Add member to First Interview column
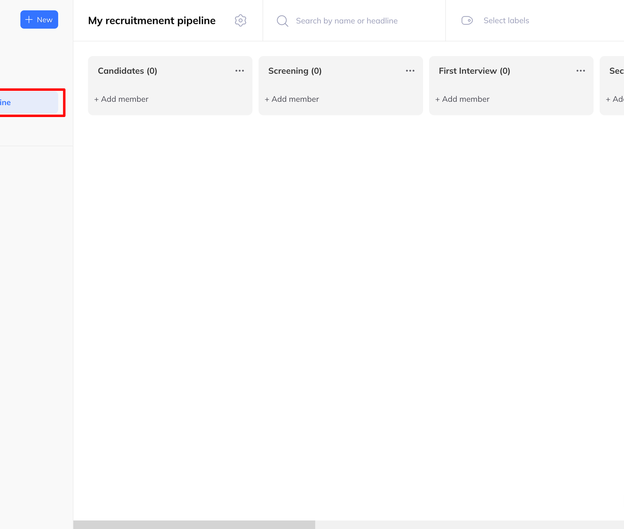Screen dimensions: 624x529 462,99
